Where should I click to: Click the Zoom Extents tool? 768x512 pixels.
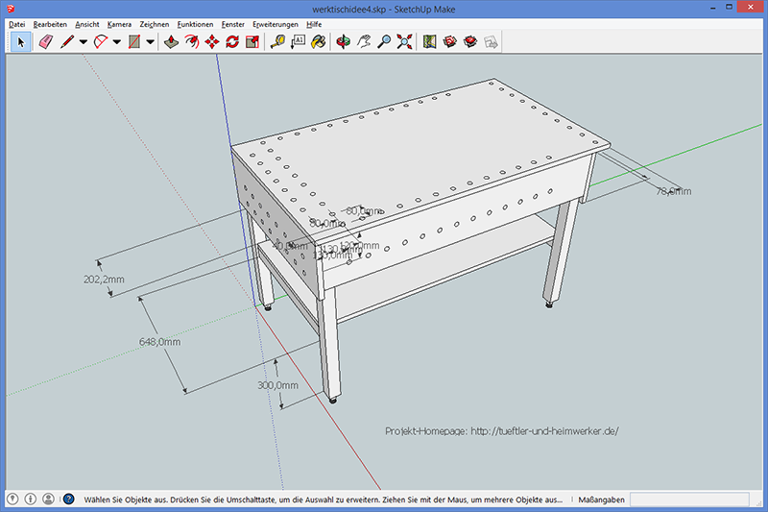point(404,42)
